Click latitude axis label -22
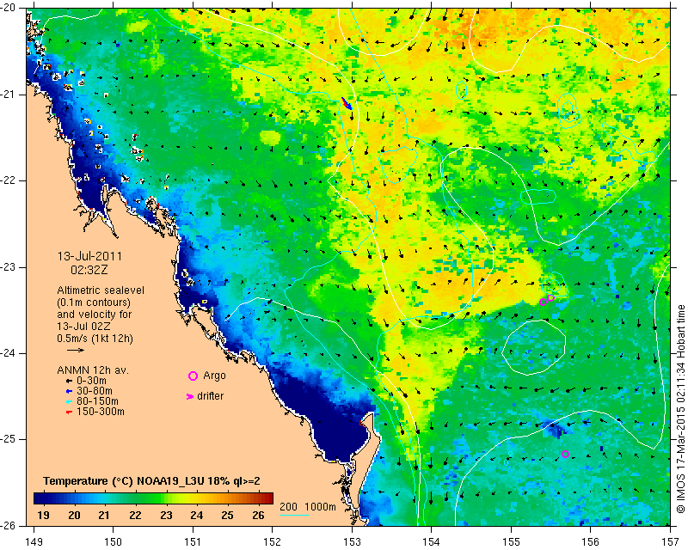Screen dimensions: 688x550 pos(8,180)
